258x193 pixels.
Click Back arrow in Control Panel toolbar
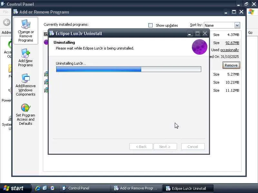click(x=7, y=22)
